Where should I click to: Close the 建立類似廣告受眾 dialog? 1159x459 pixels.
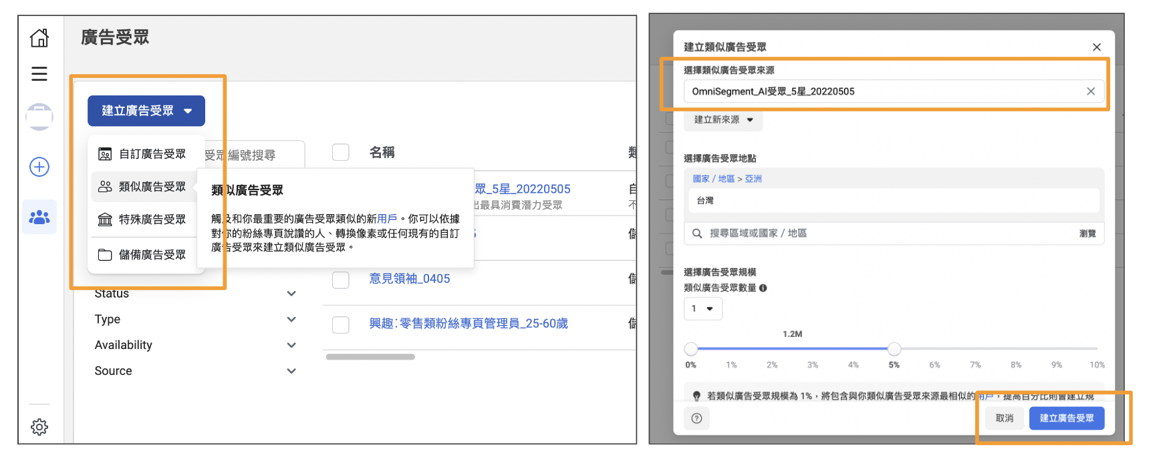[1097, 47]
